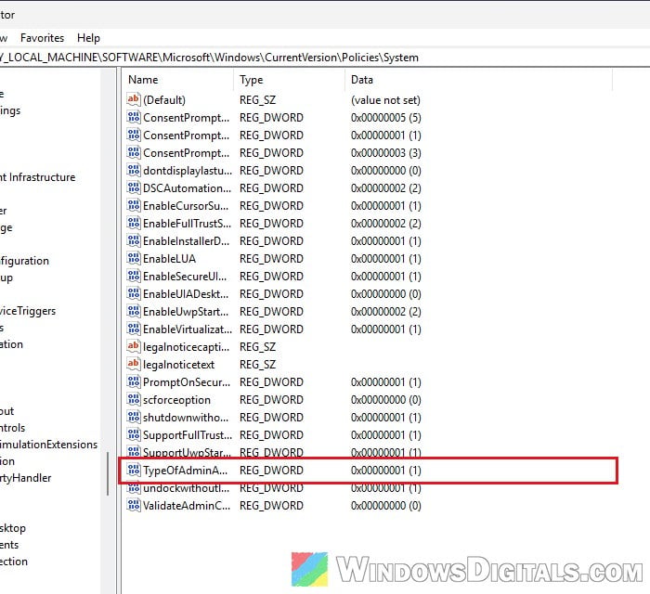This screenshot has height=594, width=650.
Task: Click the DWORD icon beside scforceoption
Action: point(134,399)
